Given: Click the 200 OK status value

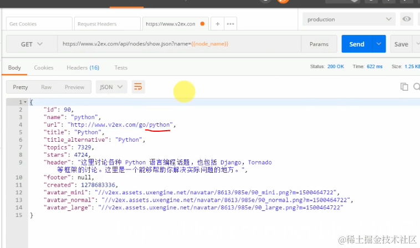Looking at the screenshot, I should pos(335,66).
